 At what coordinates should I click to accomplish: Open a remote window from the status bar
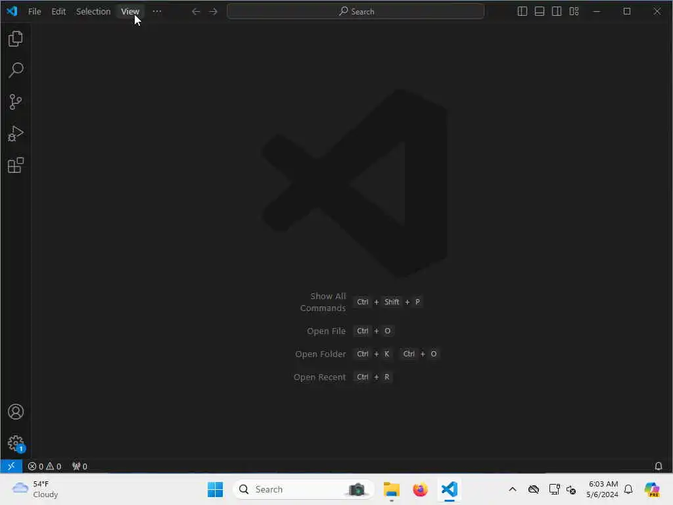11,466
